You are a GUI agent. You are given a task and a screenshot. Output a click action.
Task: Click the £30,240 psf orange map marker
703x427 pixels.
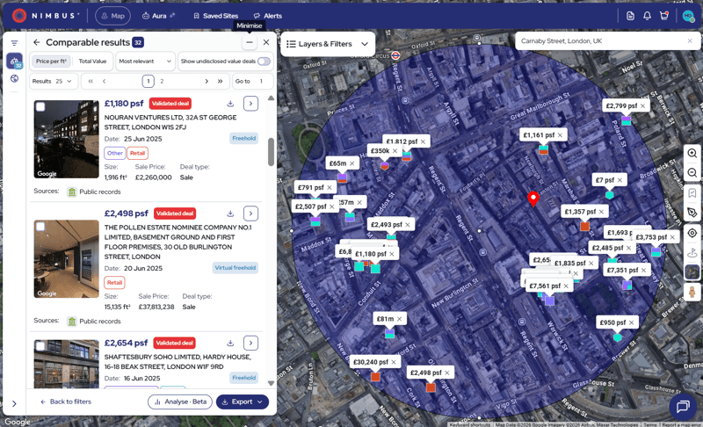[375, 377]
